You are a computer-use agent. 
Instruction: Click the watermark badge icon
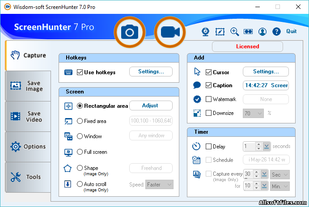197,99
